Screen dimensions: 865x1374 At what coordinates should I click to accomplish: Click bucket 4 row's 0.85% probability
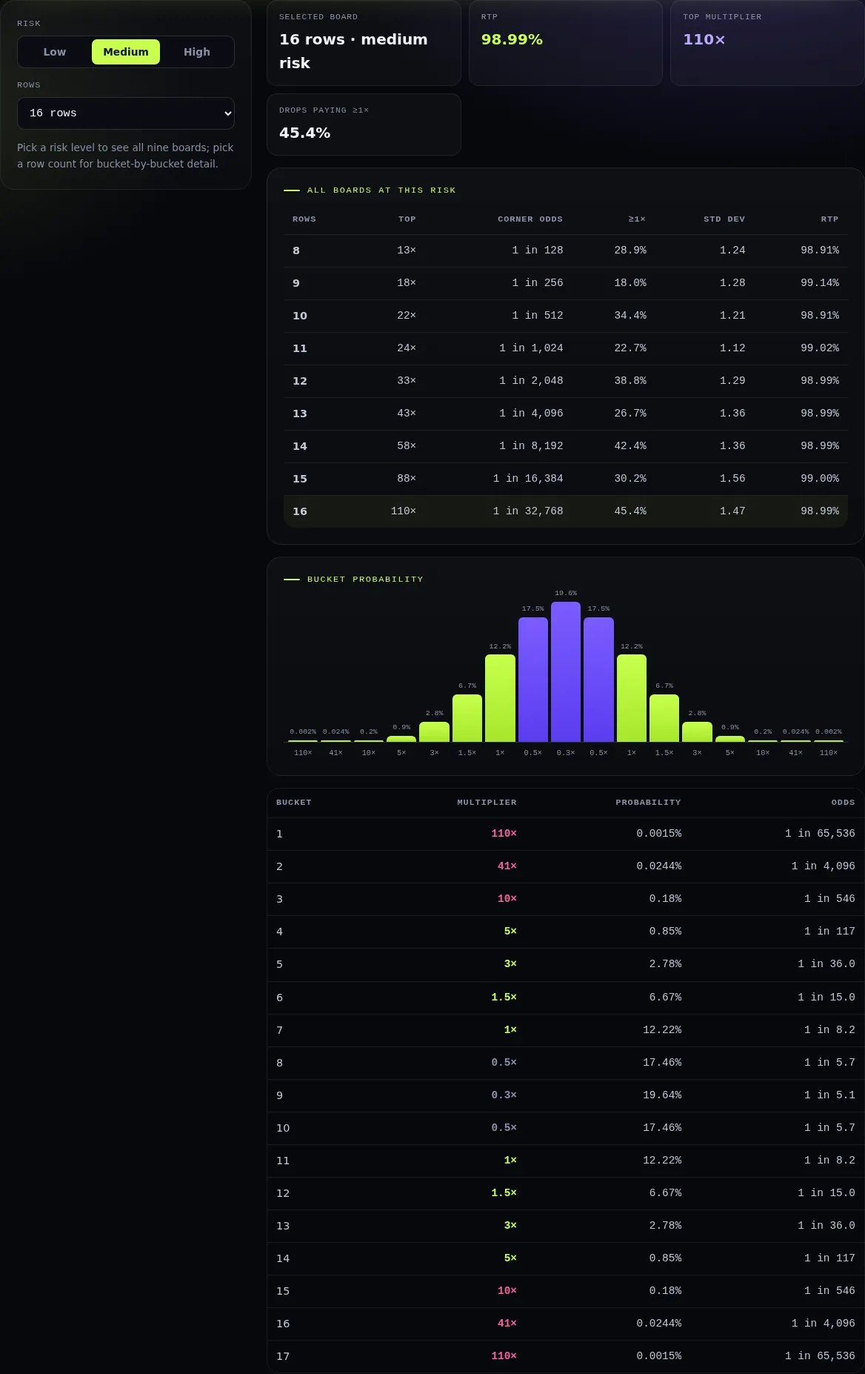[x=665, y=932]
